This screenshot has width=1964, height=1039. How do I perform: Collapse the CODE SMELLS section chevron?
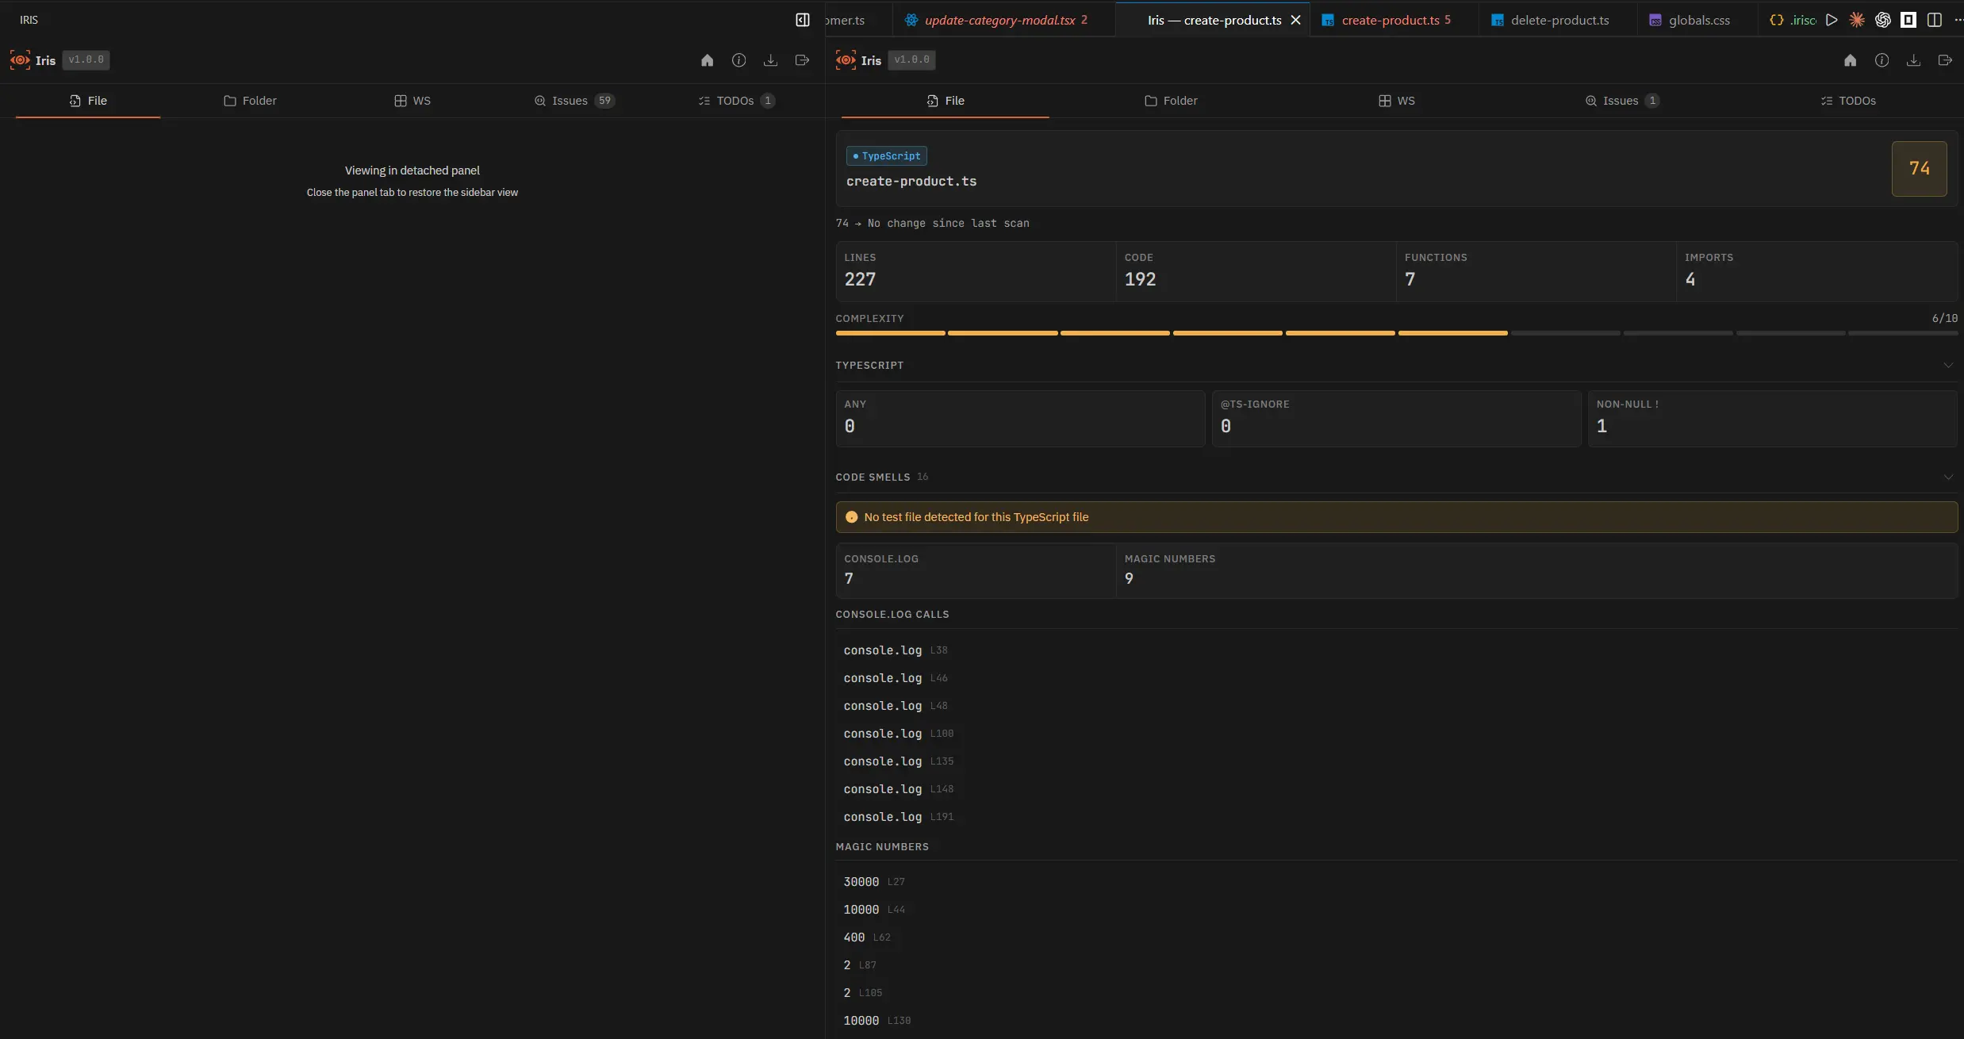(x=1948, y=477)
